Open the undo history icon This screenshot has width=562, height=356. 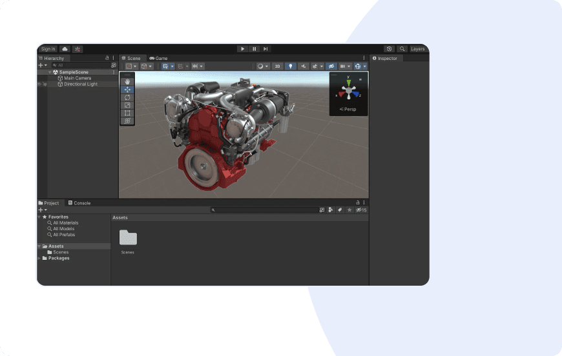point(390,49)
